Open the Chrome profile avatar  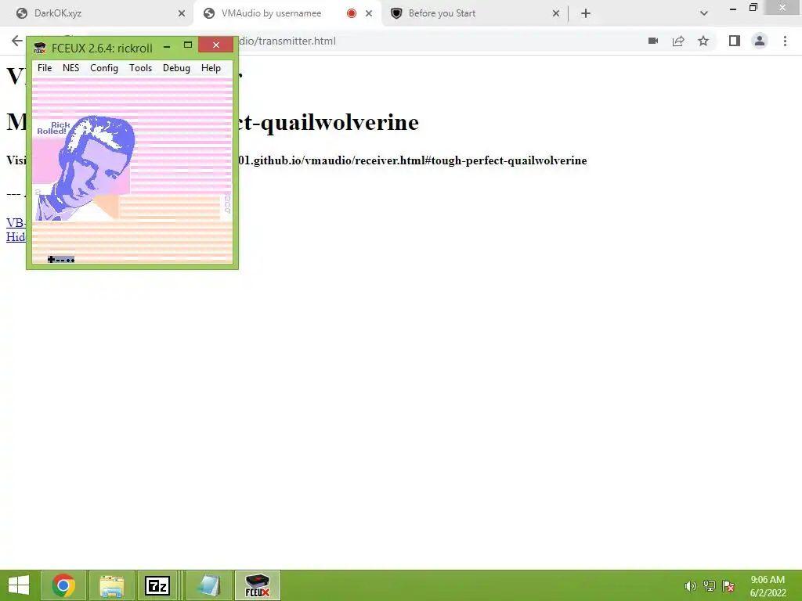pos(760,41)
